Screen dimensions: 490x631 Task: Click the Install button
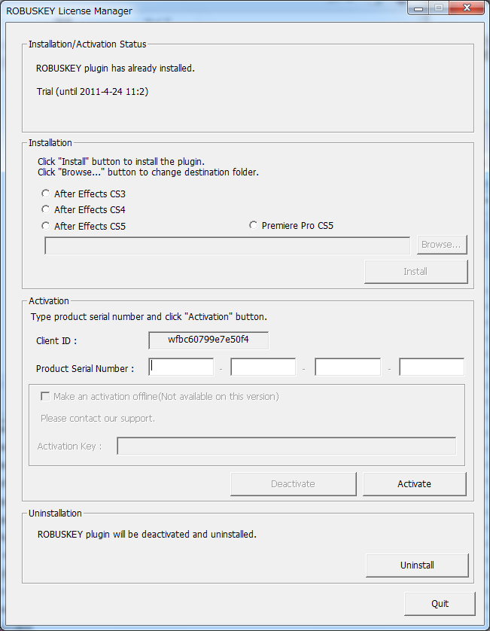(416, 272)
